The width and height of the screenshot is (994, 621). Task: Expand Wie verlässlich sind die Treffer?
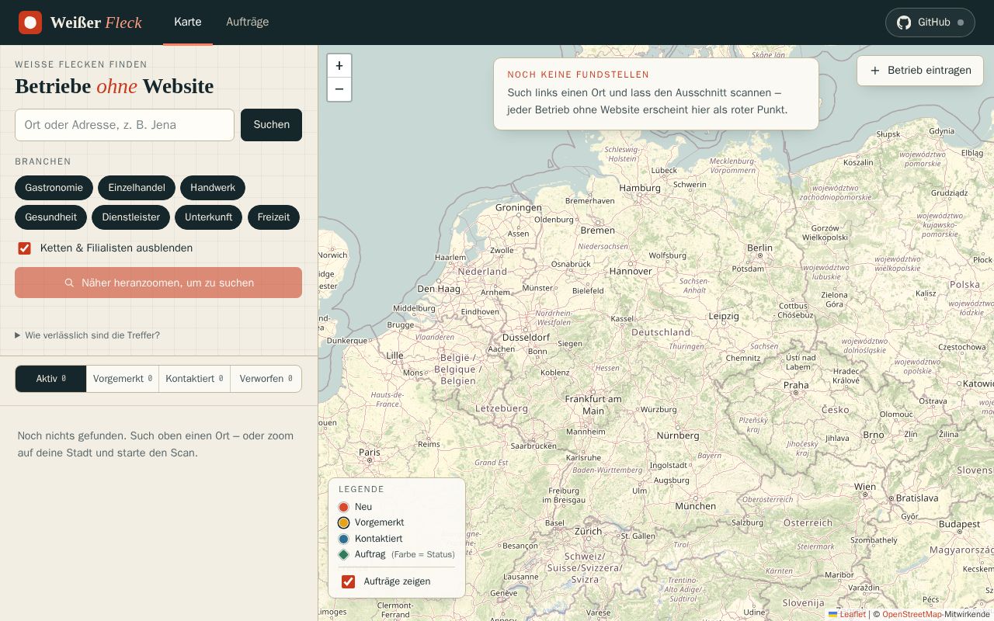pyautogui.click(x=87, y=335)
